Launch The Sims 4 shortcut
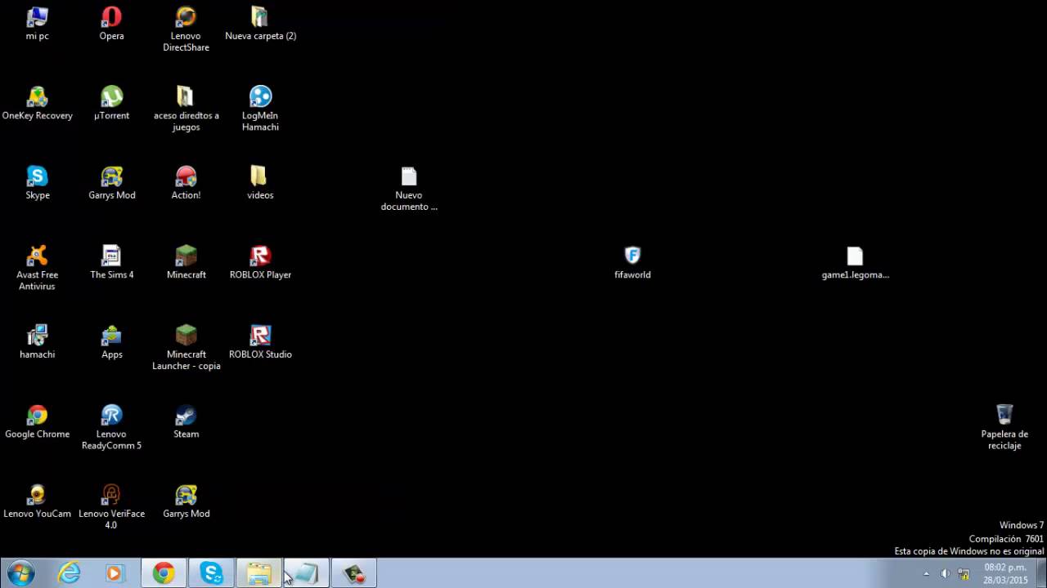 pos(112,263)
